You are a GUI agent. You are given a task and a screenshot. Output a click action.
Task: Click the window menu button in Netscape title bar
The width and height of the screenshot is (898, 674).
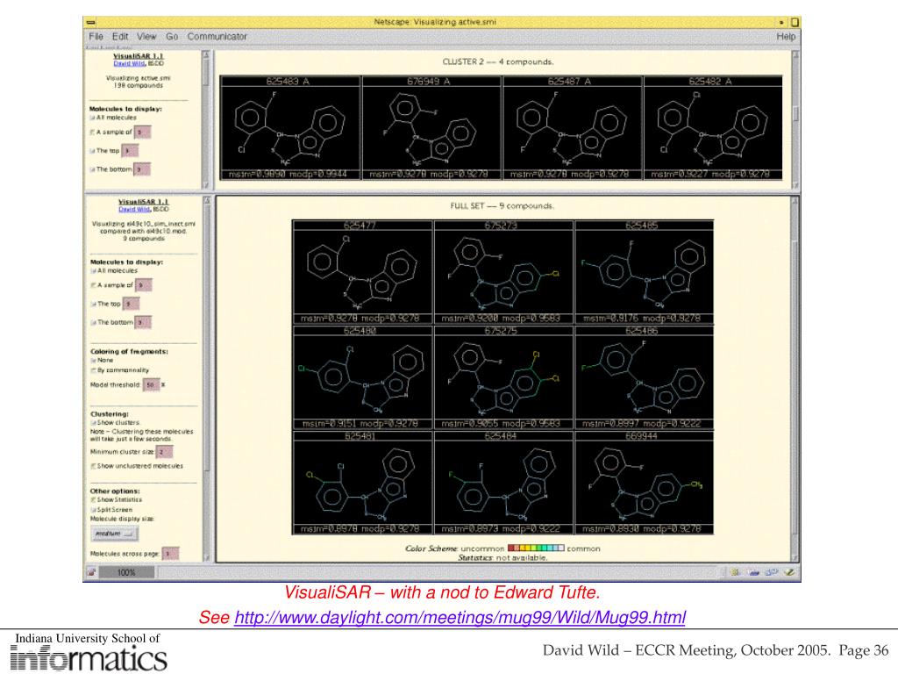90,22
